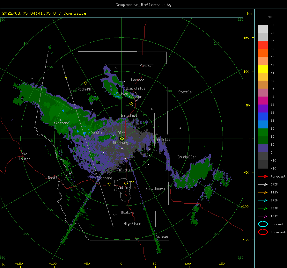Click the Vulcan label
The width and height of the screenshot is (287, 268).
tap(162, 237)
